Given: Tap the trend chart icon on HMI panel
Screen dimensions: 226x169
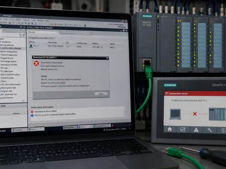Looking at the screenshot, I should (183, 130).
